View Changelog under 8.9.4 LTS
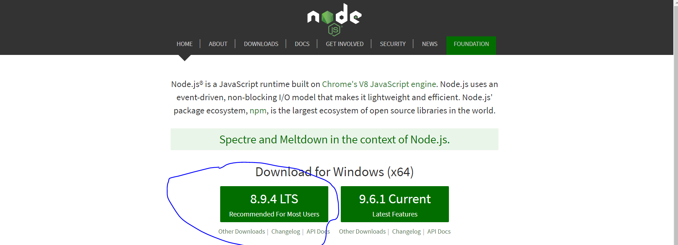The width and height of the screenshot is (678, 245). point(285,231)
